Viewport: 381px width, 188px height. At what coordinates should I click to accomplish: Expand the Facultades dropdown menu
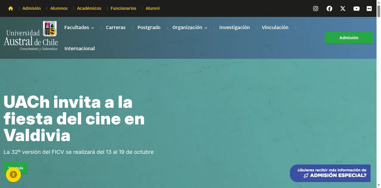tap(79, 27)
